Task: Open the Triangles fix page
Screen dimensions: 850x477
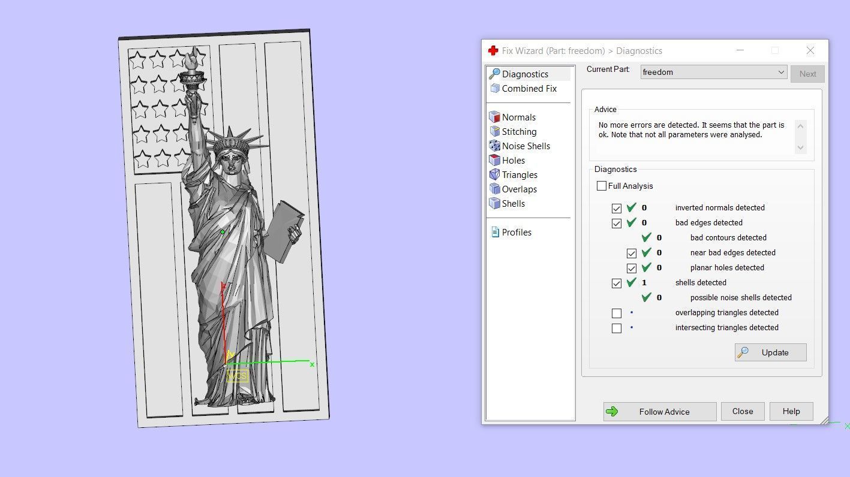Action: (x=519, y=174)
